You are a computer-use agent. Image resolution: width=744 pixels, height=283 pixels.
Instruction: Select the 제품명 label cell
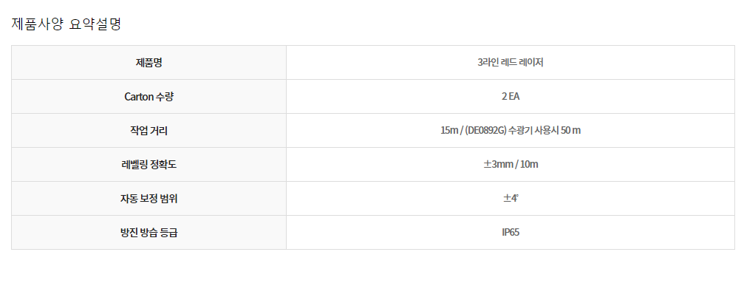tap(149, 63)
